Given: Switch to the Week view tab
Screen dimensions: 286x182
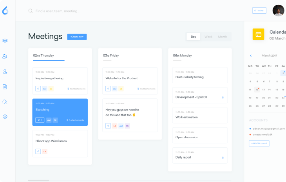Looking at the screenshot, I should click(208, 37).
